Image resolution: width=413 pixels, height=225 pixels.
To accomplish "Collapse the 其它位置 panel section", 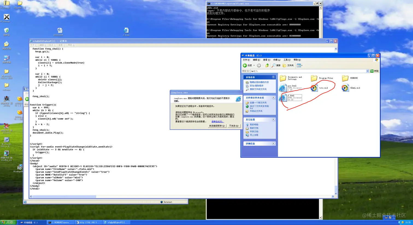I will point(273,119).
